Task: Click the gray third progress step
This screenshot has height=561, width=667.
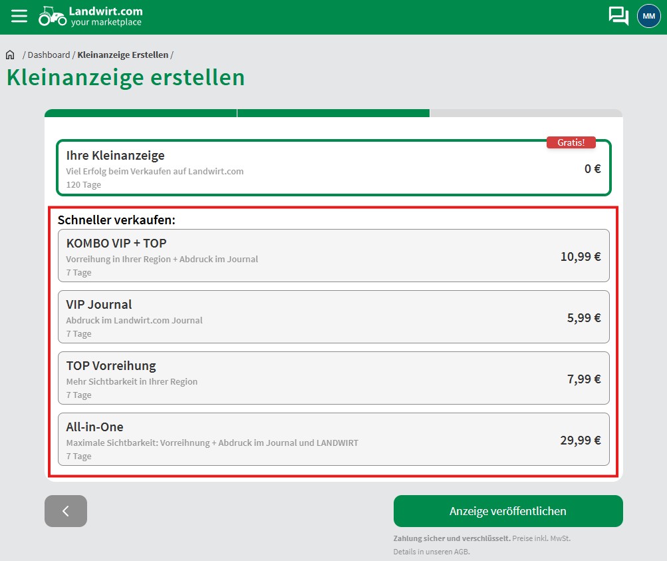Action: [x=525, y=113]
